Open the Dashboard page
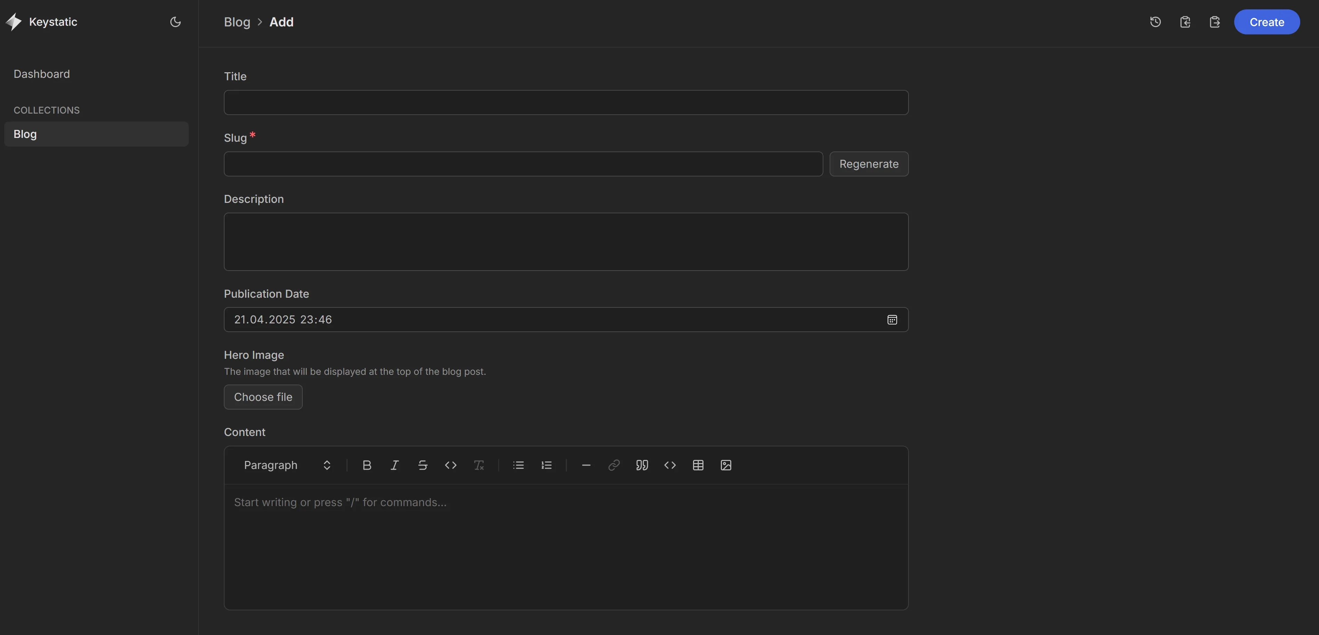The height and width of the screenshot is (635, 1319). point(41,74)
